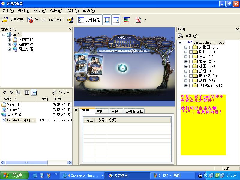Click the SWF preview loading circle
240x180 pixels.
[122, 68]
